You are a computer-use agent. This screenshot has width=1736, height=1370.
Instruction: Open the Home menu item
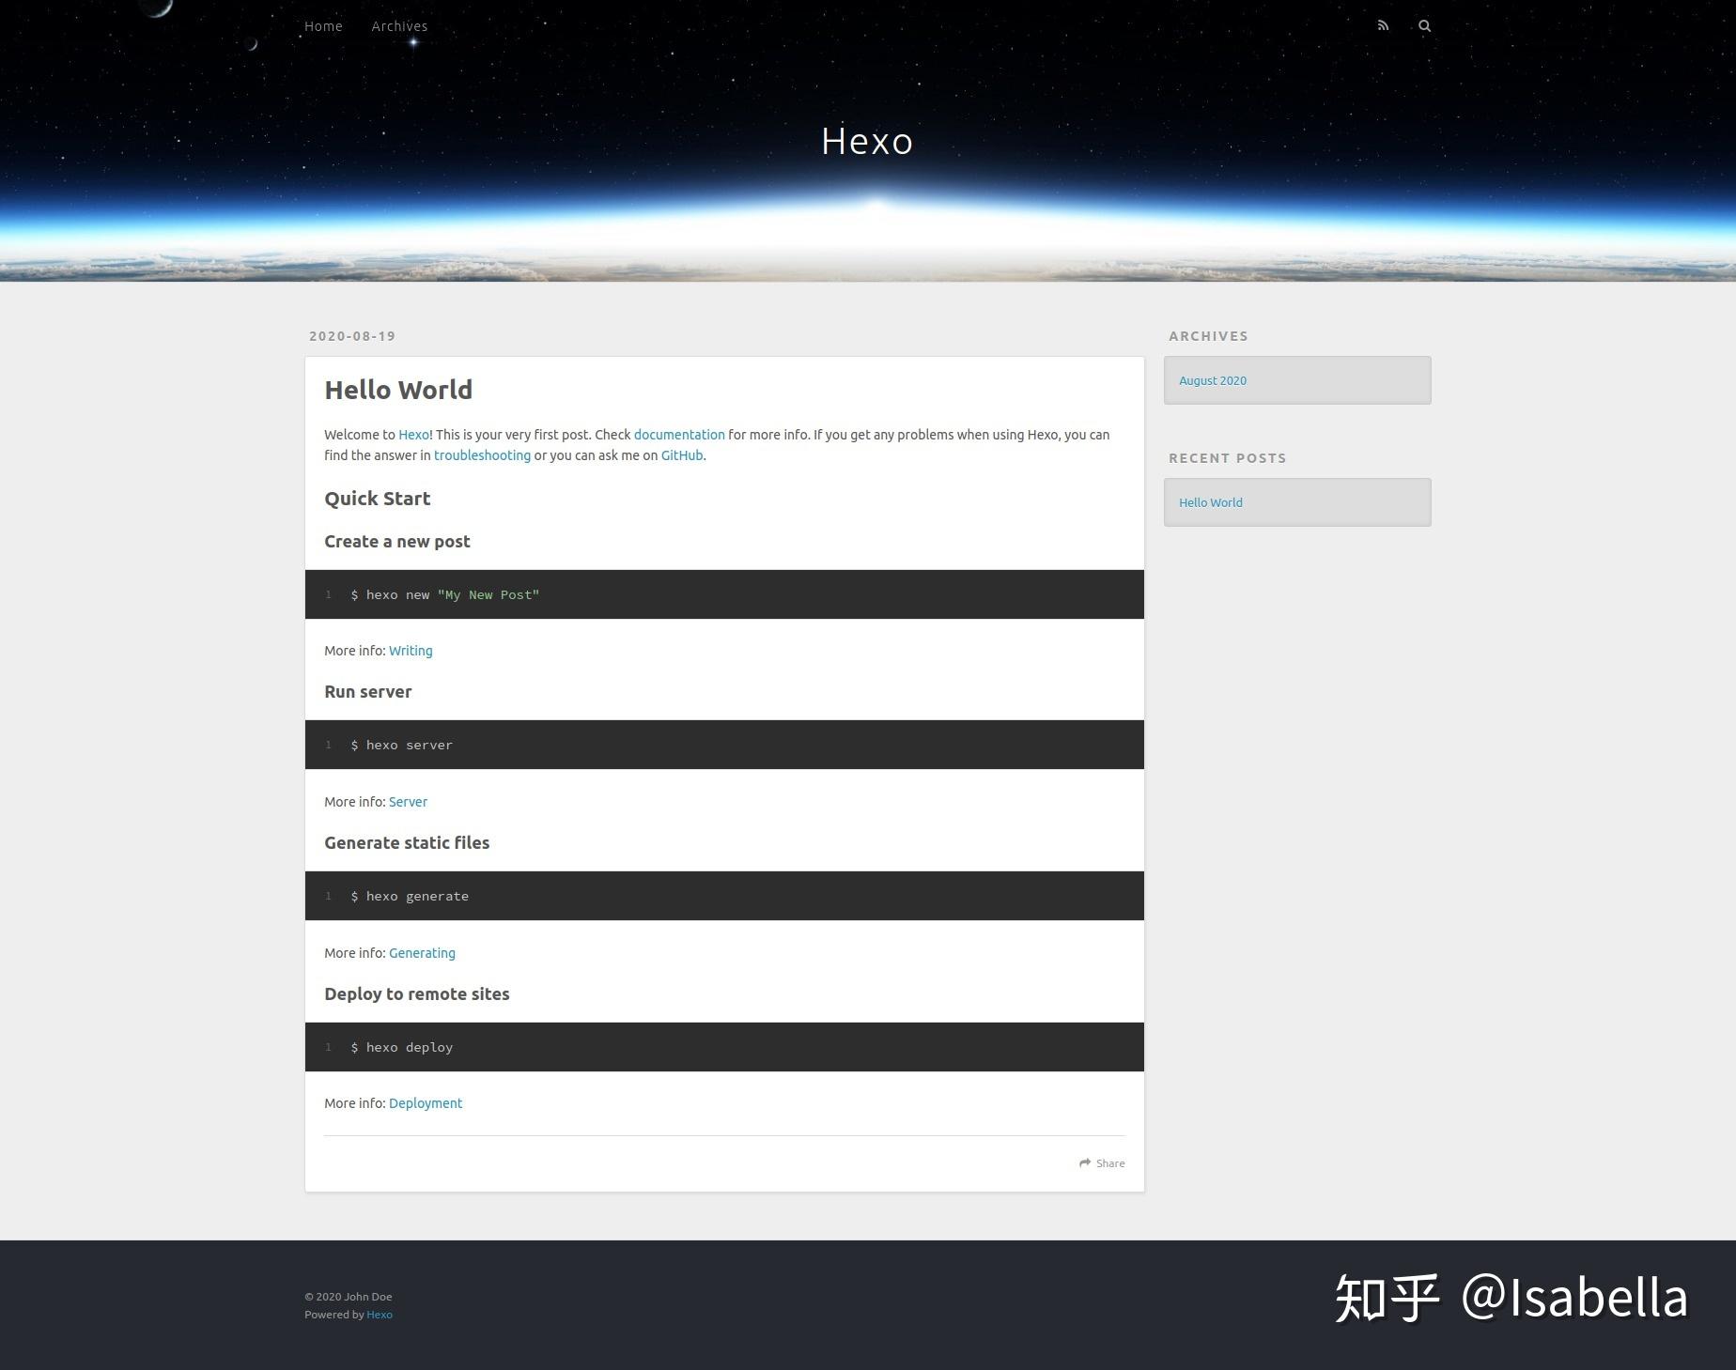[323, 25]
